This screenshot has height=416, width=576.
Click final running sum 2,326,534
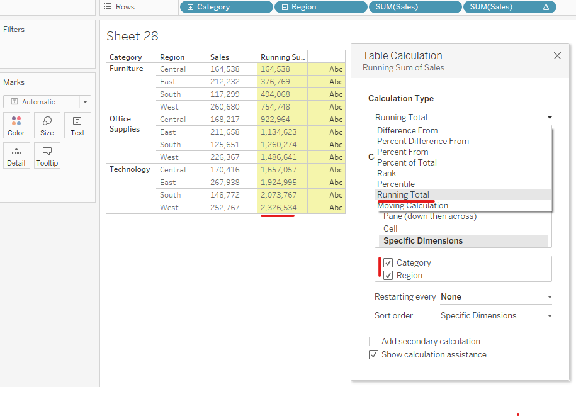pos(278,208)
